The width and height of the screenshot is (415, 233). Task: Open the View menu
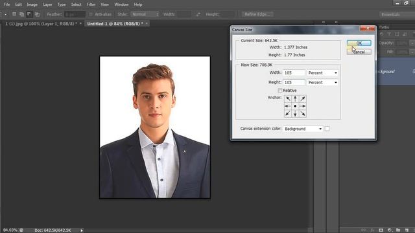pos(104,5)
